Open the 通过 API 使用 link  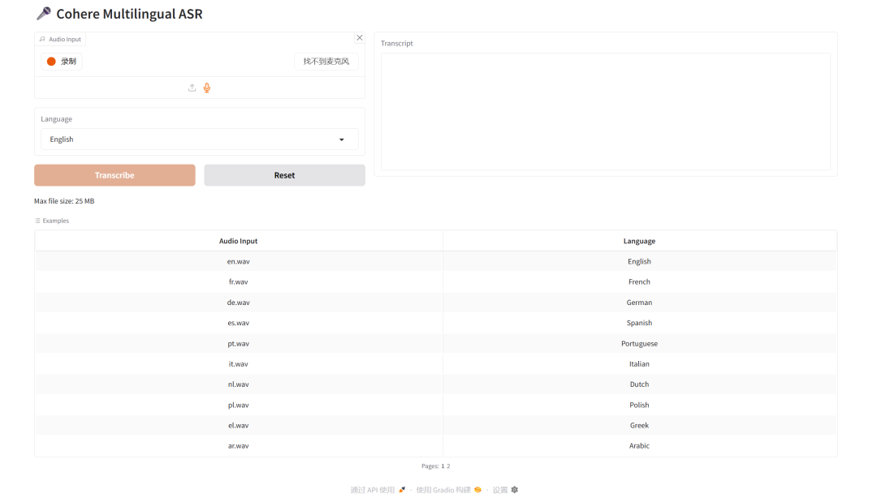378,490
